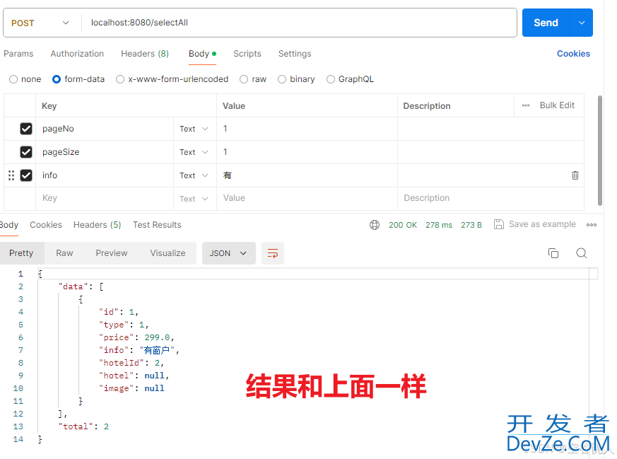
Task: Open search in response with magnifier icon
Action: [581, 253]
